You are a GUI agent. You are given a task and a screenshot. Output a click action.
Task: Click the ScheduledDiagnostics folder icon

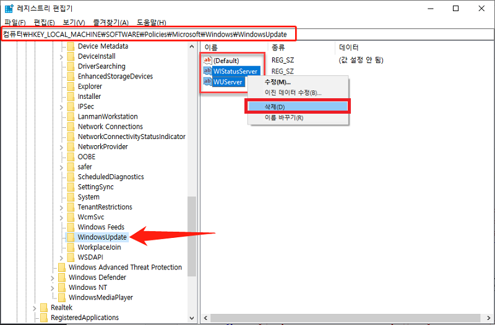tap(71, 177)
